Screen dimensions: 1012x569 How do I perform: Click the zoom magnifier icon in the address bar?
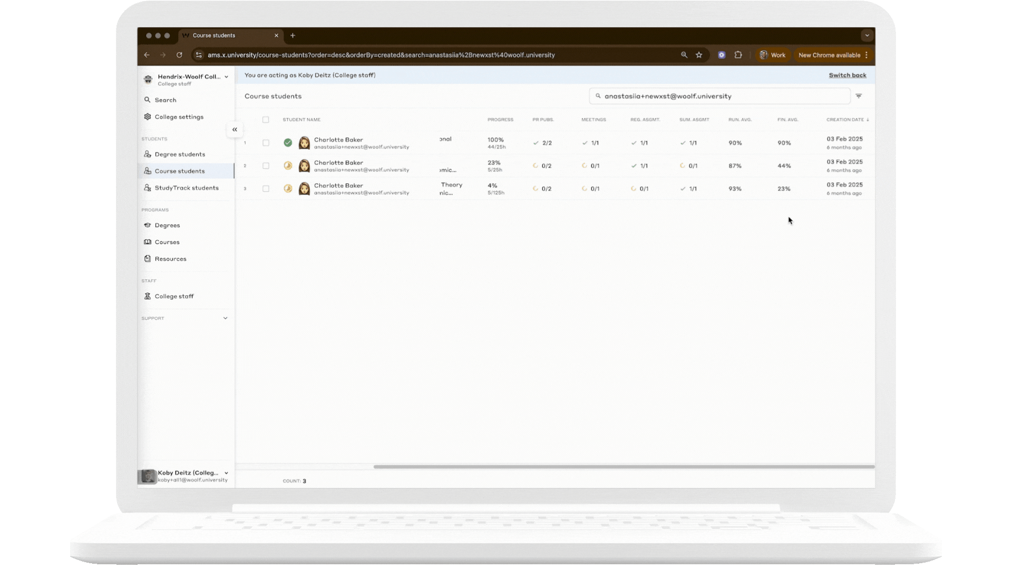pos(684,55)
